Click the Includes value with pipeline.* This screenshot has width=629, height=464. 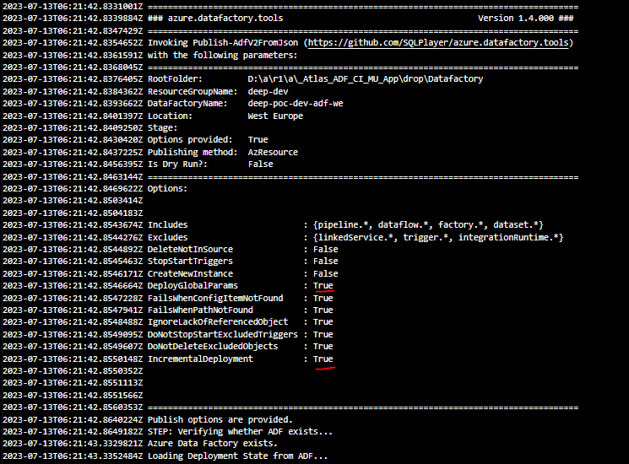coord(428,224)
